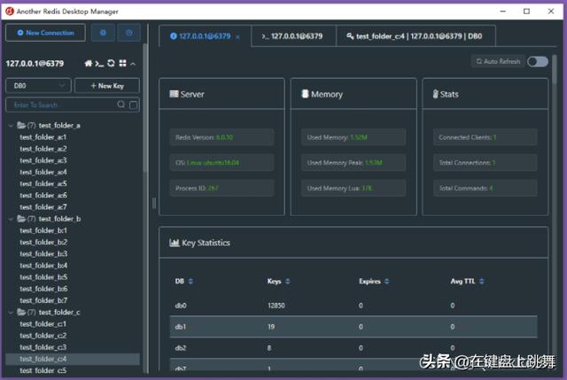Toggle Auto Refresh switch
Viewport: 567px width, 380px height.
(x=538, y=61)
